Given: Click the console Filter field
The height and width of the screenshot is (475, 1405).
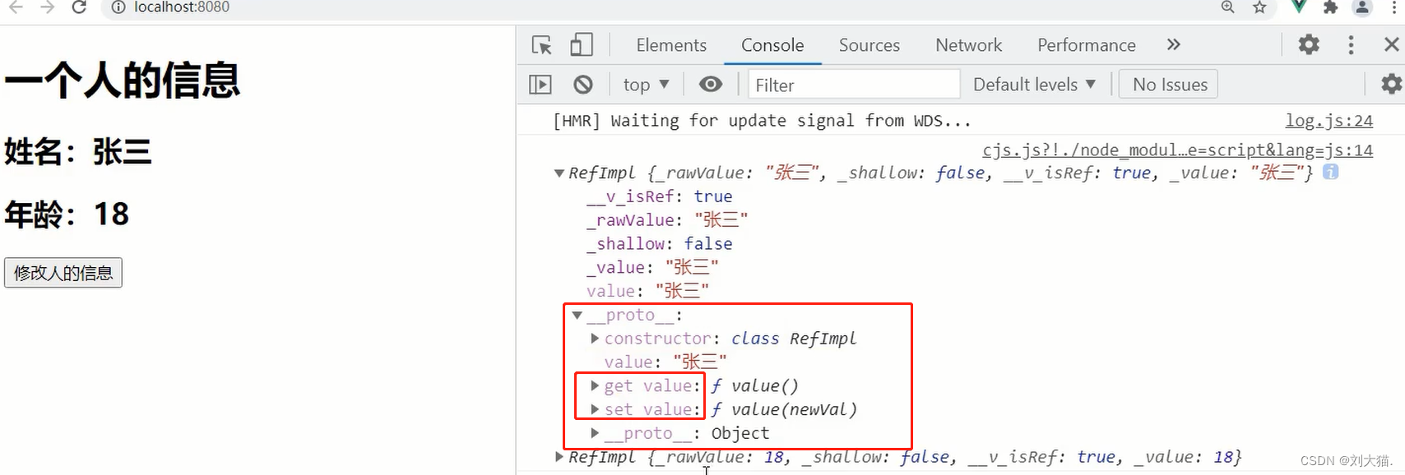Looking at the screenshot, I should click(x=854, y=85).
